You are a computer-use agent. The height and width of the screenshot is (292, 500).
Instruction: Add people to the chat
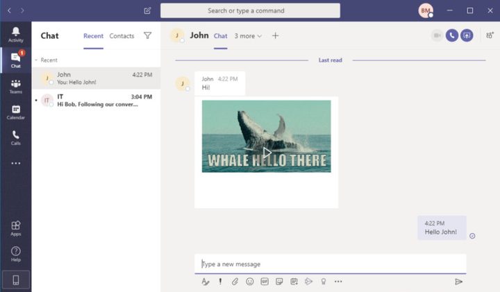coord(490,35)
